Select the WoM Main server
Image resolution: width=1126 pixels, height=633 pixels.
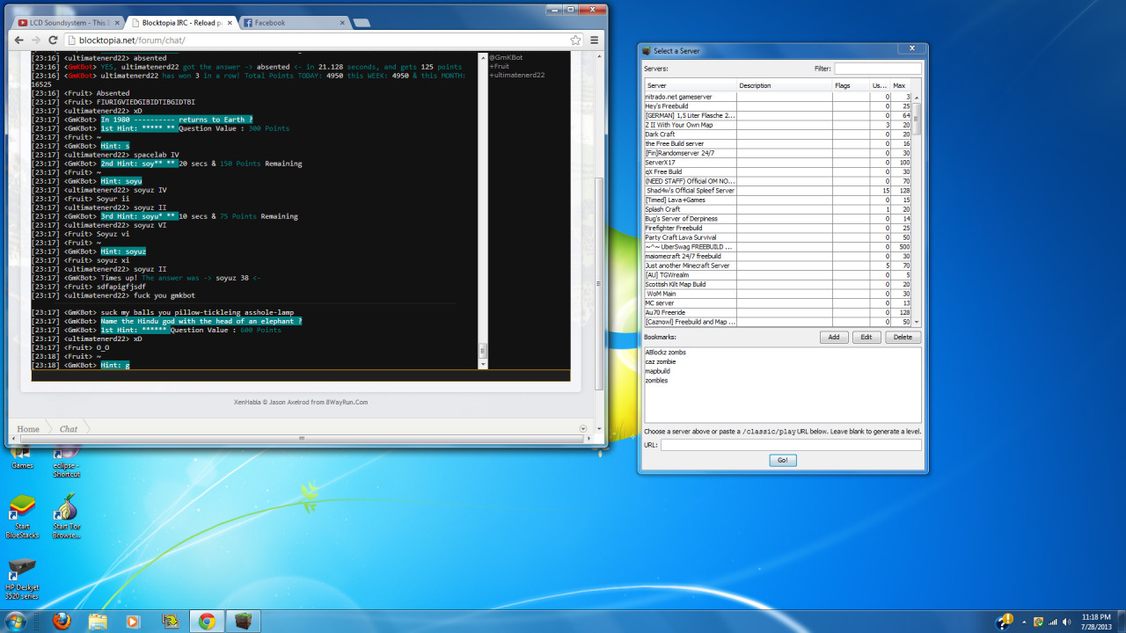coord(778,294)
